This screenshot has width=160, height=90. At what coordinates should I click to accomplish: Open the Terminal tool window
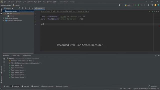point(35,86)
